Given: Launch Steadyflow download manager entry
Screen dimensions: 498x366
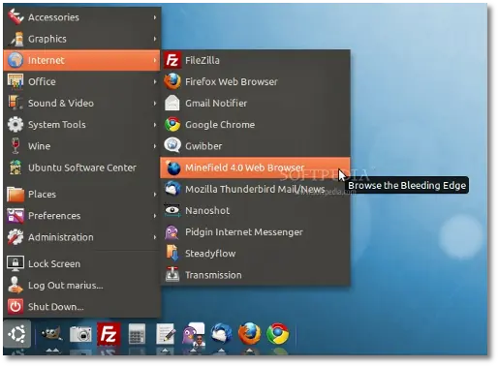Looking at the screenshot, I should click(x=255, y=254).
